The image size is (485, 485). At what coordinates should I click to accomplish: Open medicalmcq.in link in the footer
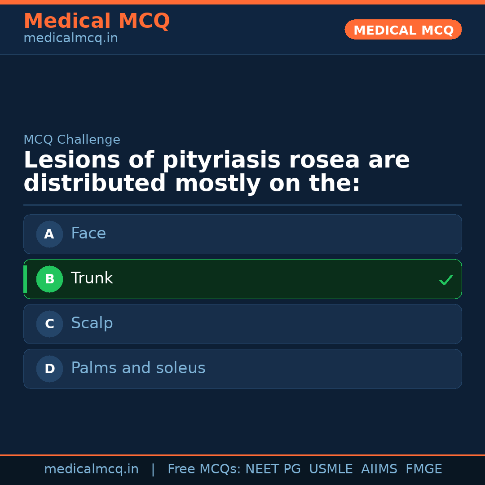pos(91,469)
